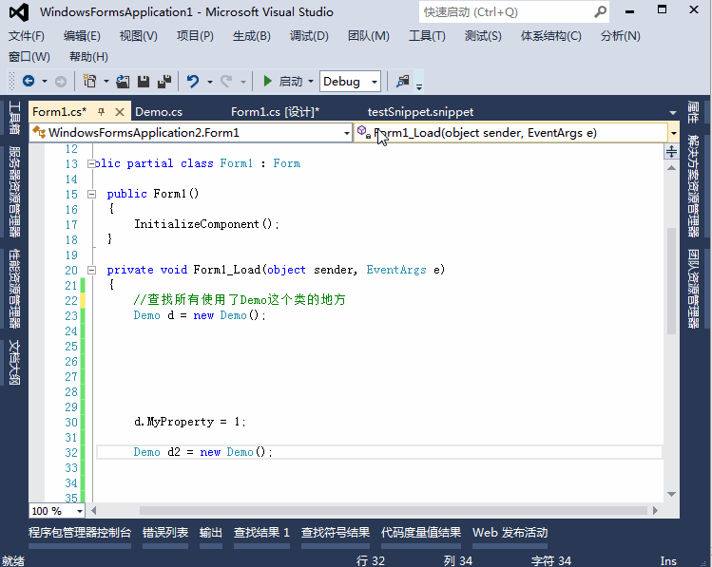Click the Open File toolbar icon

[x=125, y=82]
